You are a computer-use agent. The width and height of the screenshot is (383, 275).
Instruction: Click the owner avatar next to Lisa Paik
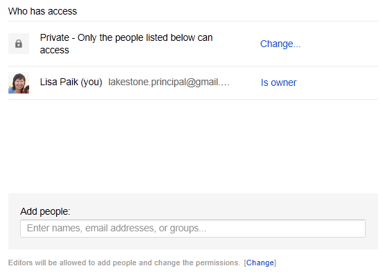tap(19, 82)
